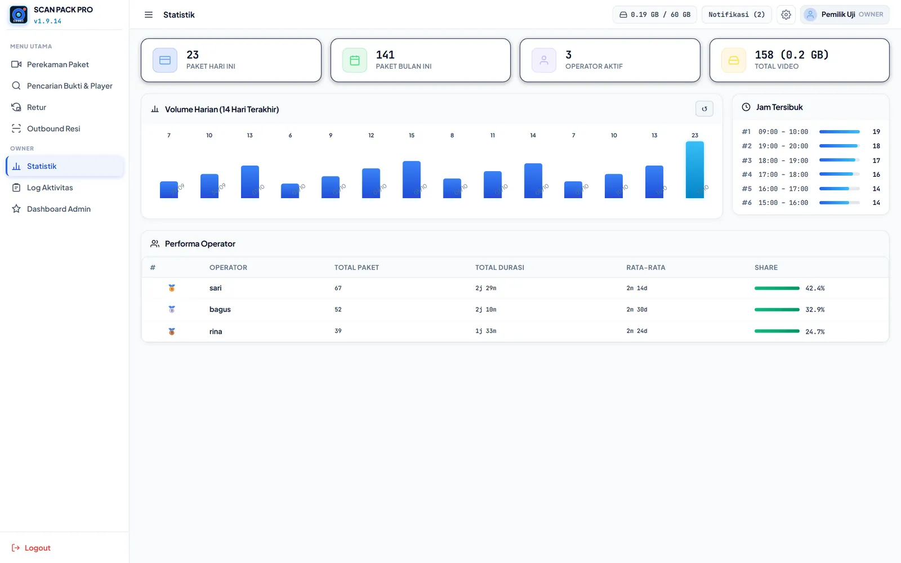
Task: Click sari's 42.4% share bar
Action: point(777,288)
